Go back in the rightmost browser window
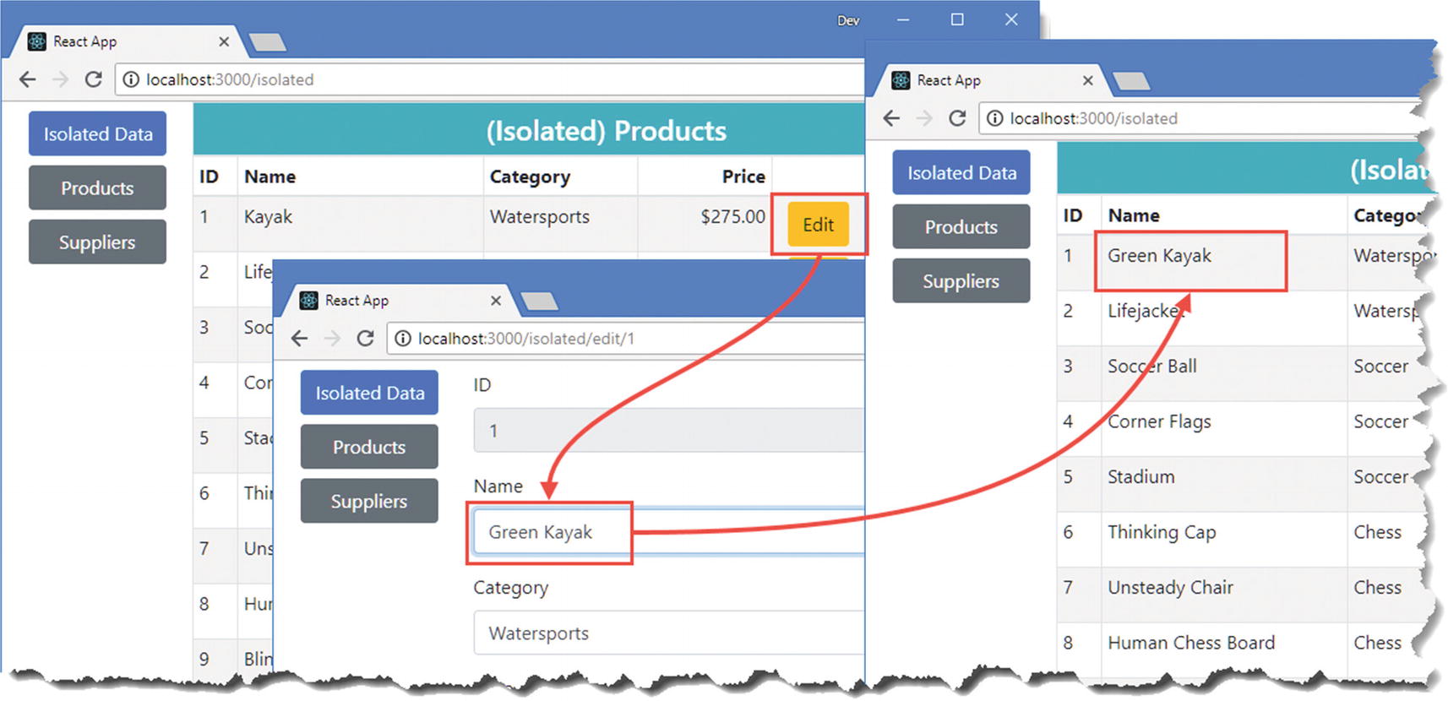The image size is (1448, 701). pyautogui.click(x=892, y=118)
